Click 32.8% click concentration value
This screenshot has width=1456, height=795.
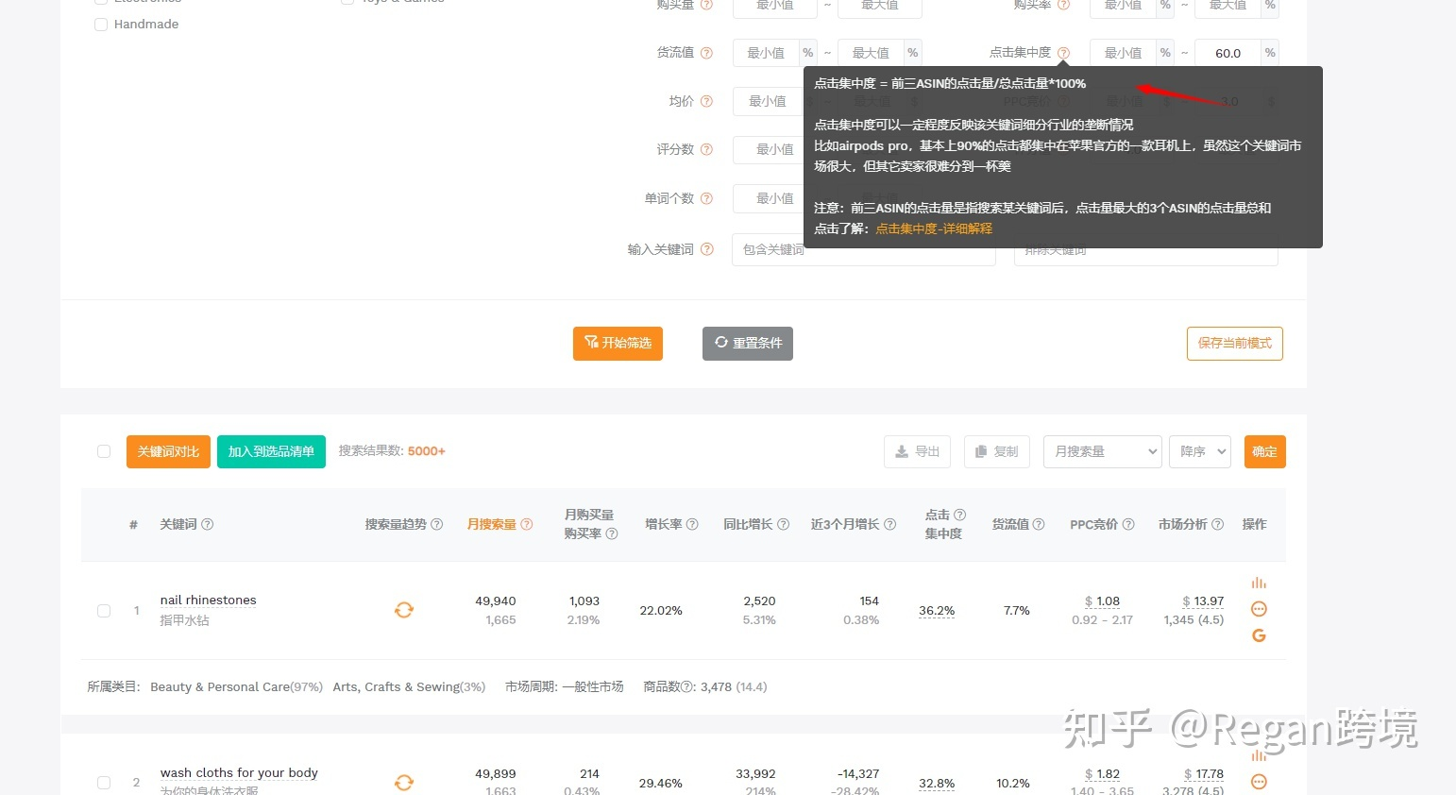tap(937, 784)
